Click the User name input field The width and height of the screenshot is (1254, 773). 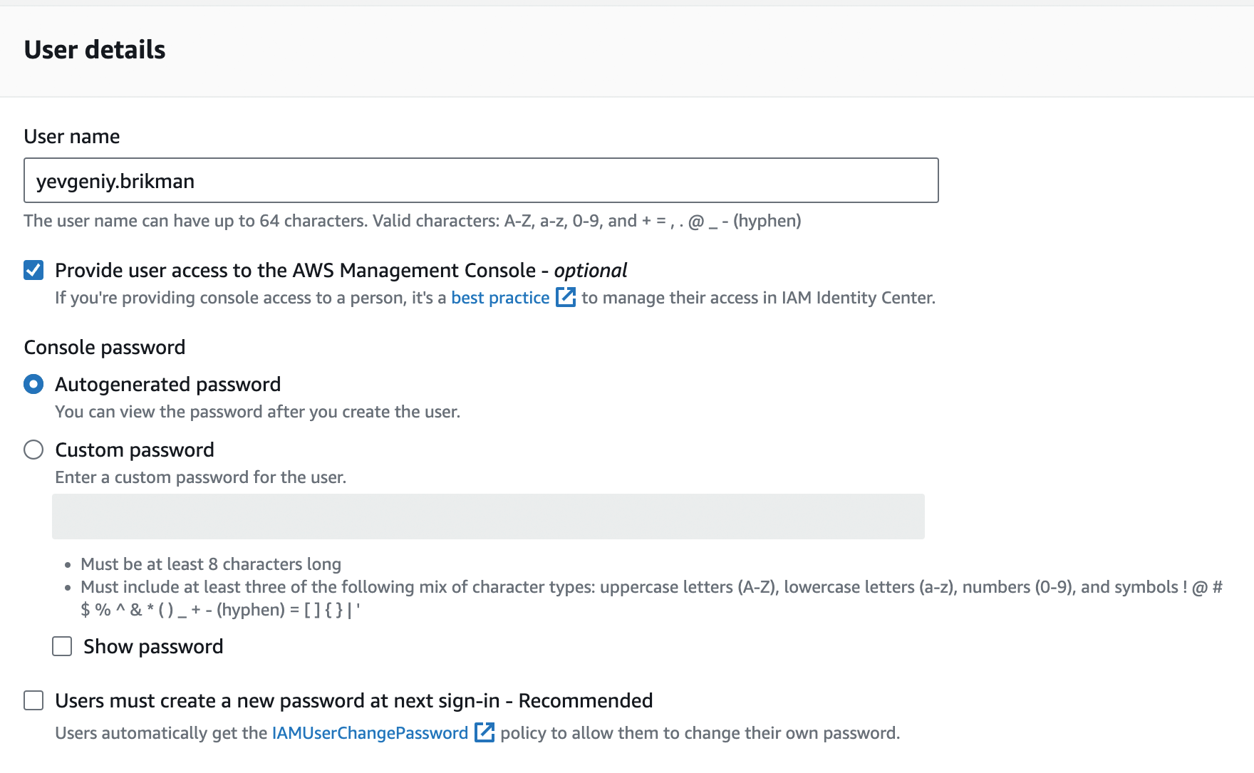(481, 180)
